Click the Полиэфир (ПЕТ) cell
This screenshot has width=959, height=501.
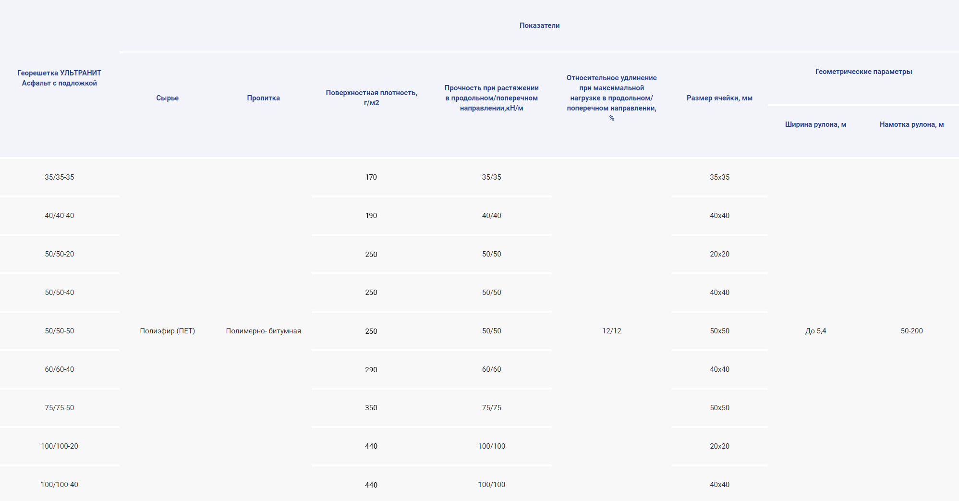(x=167, y=331)
